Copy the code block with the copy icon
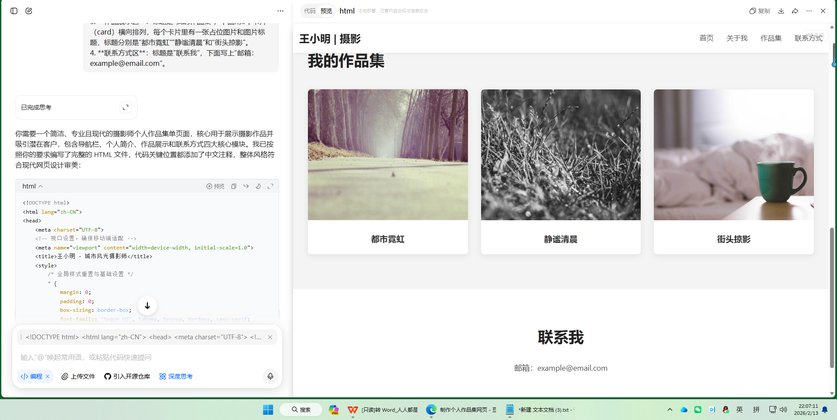This screenshot has width=837, height=420. pos(234,186)
